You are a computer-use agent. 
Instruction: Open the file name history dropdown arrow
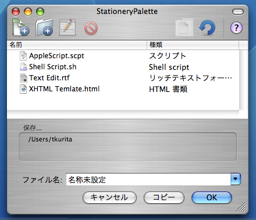tap(236, 179)
